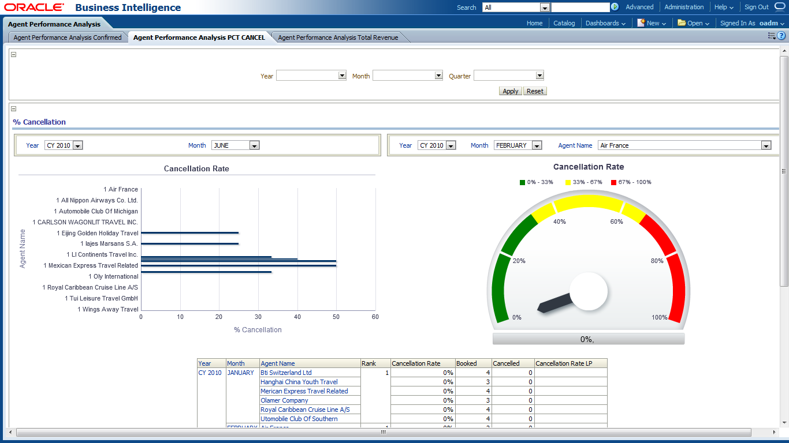
Task: Click the New document icon
Action: (641, 23)
